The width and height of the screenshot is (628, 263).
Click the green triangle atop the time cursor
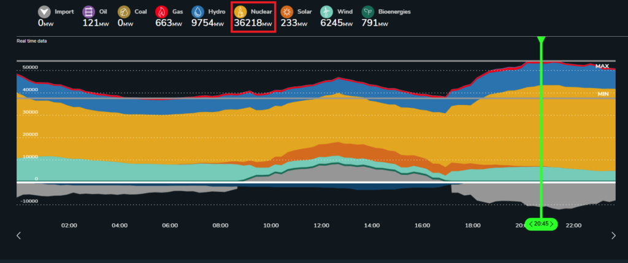tap(541, 40)
